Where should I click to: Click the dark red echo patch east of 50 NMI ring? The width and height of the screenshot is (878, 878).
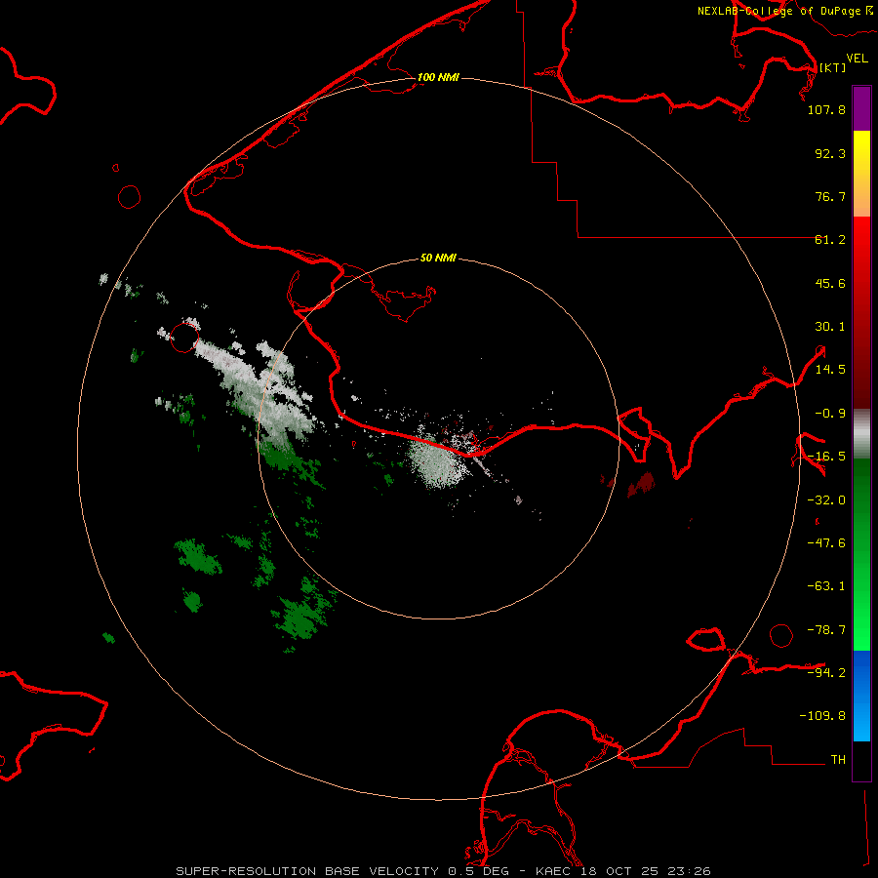[x=641, y=484]
